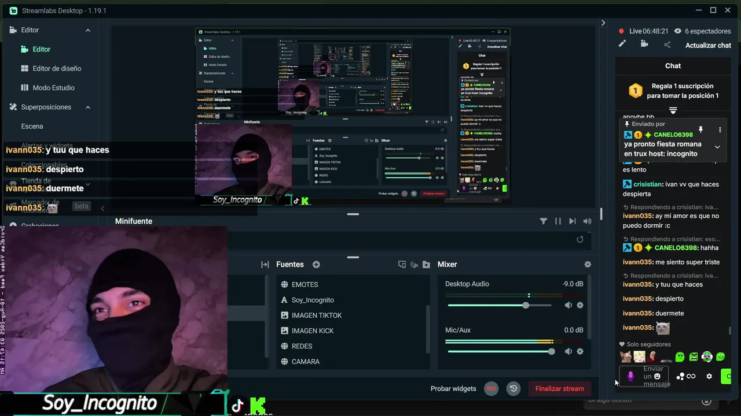741x416 pixels.
Task: Mute Desktop Audio speaker icon
Action: (x=568, y=305)
